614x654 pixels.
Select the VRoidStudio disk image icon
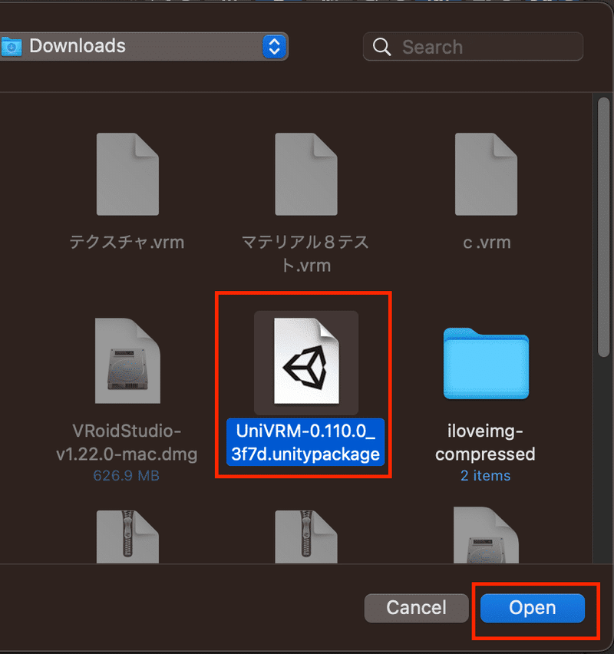pos(127,359)
